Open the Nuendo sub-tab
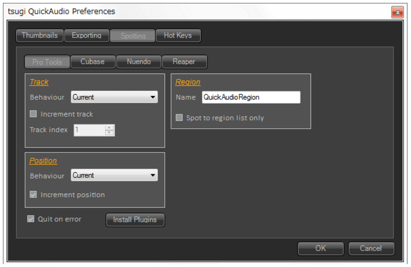Image resolution: width=411 pixels, height=267 pixels. pyautogui.click(x=139, y=62)
